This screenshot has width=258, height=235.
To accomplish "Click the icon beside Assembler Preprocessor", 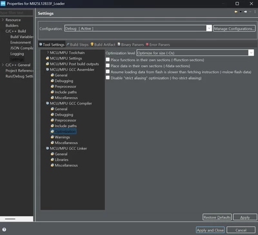I will tap(52, 87).
